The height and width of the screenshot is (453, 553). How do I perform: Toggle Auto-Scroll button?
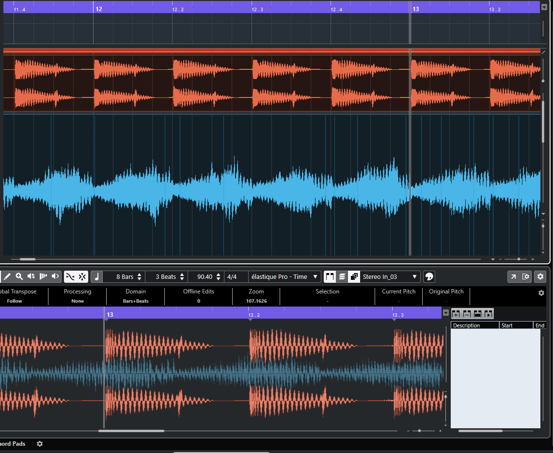pos(82,276)
